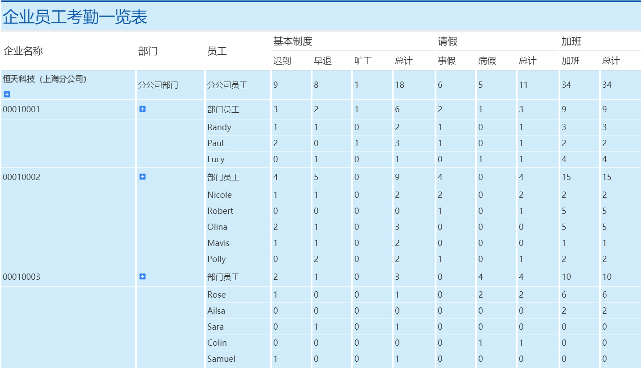Open department 00010003 via the plus icon

point(143,277)
